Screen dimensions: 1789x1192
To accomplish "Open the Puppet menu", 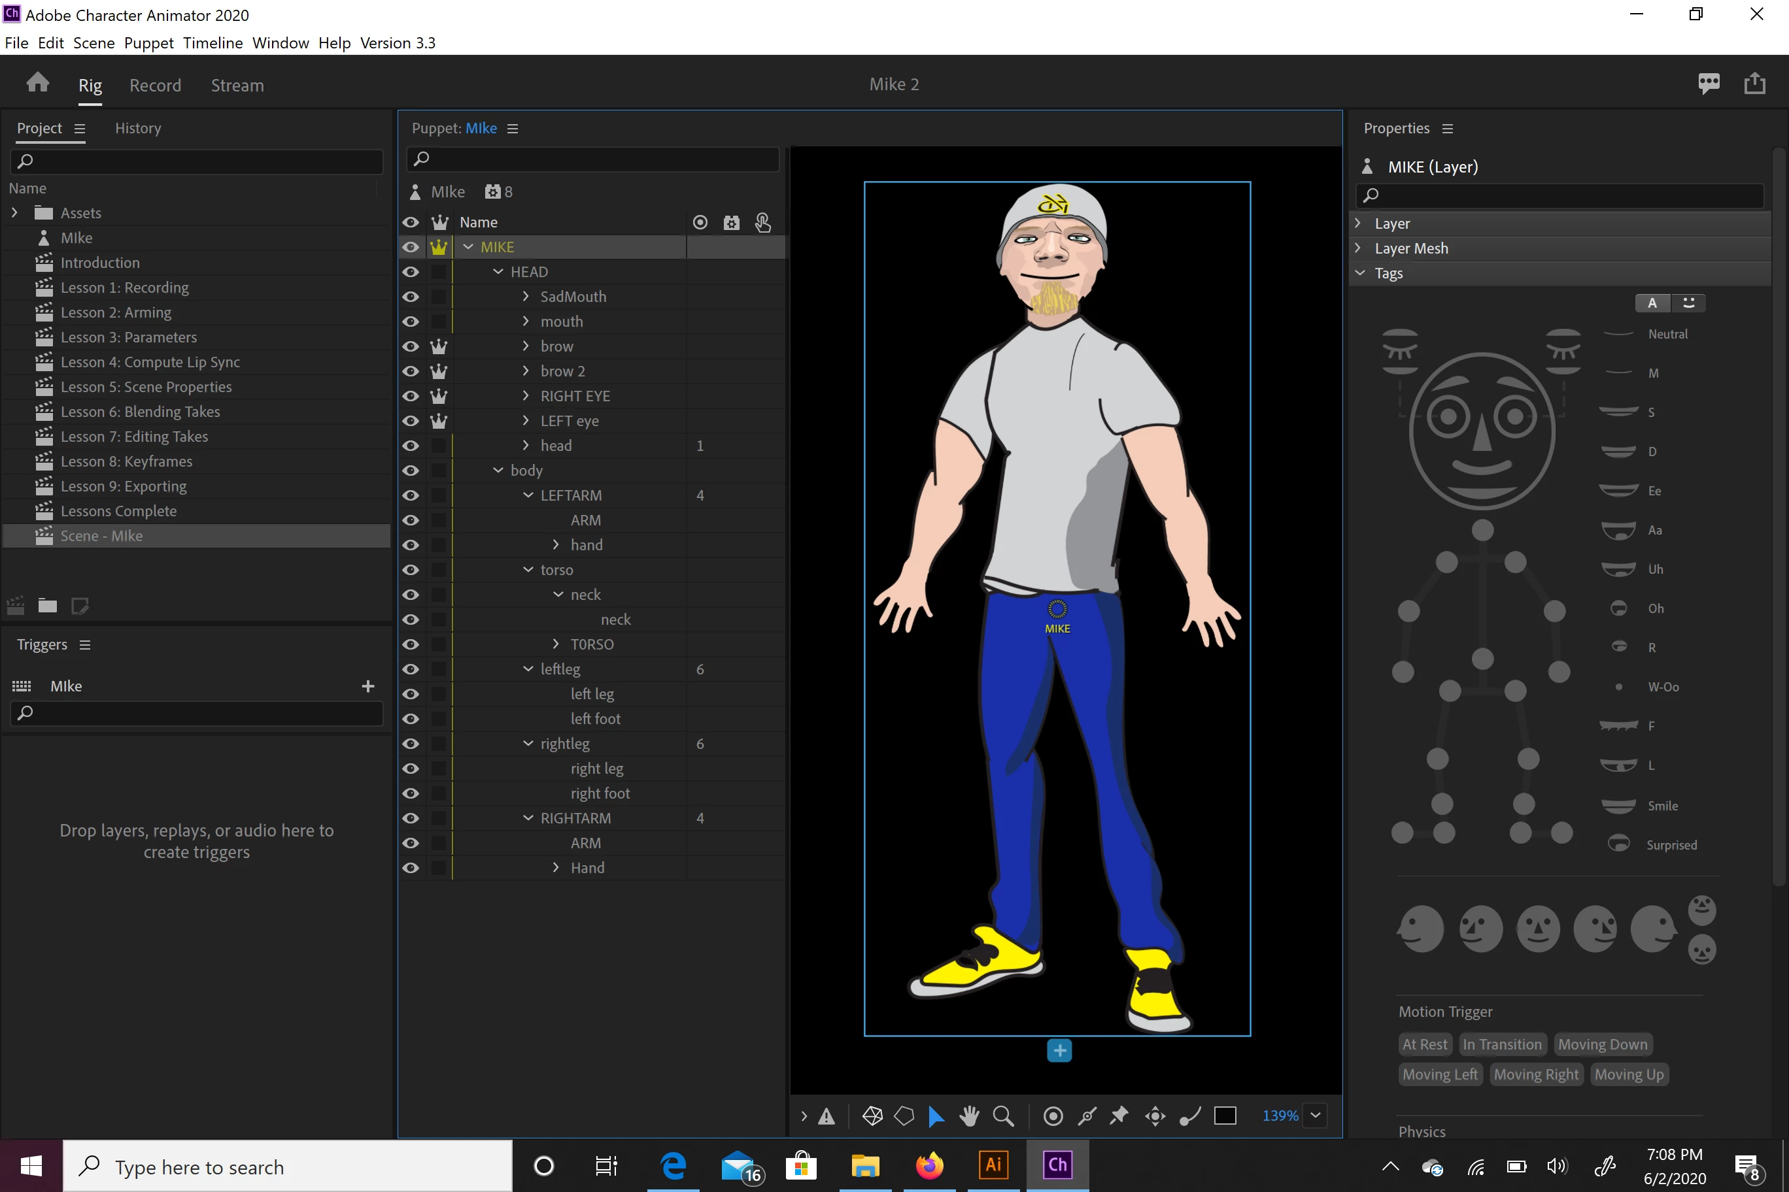I will pos(148,42).
